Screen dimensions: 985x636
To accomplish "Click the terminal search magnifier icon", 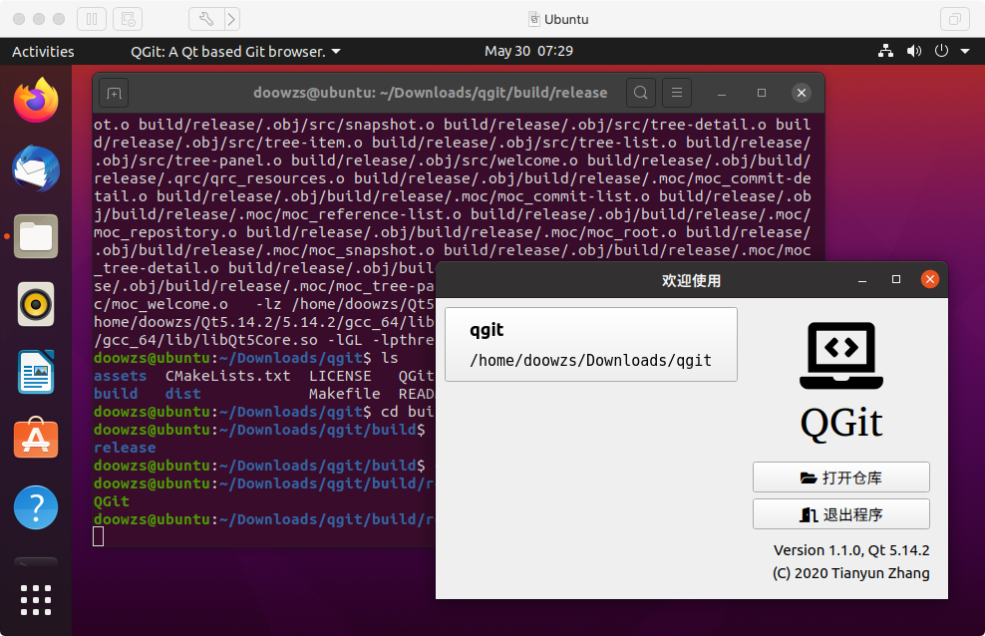I will 641,93.
